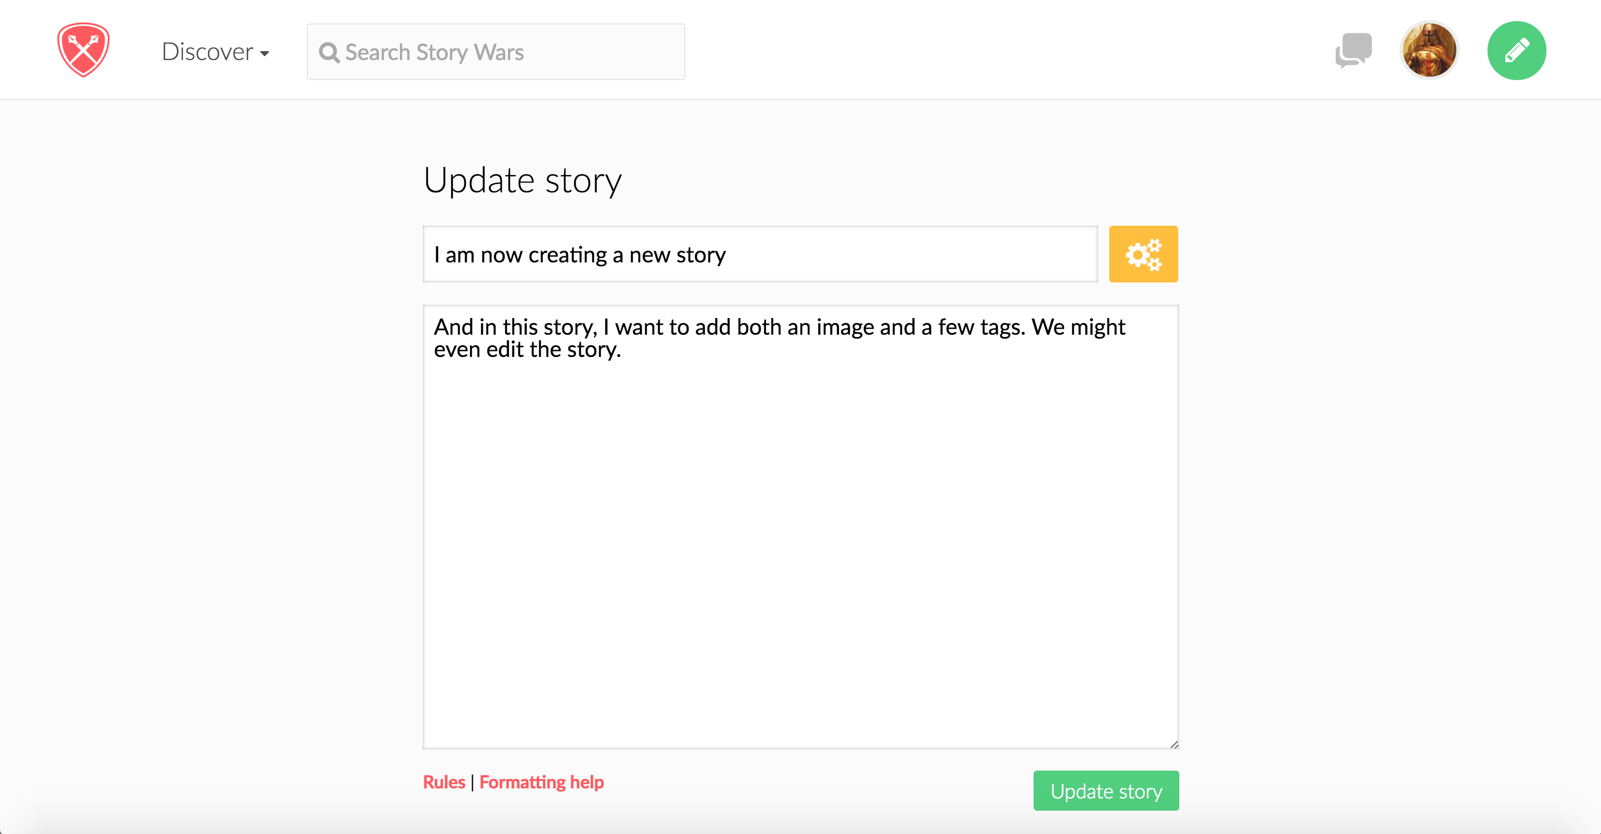The image size is (1601, 834).
Task: Click the green pencil write button
Action: pos(1516,50)
